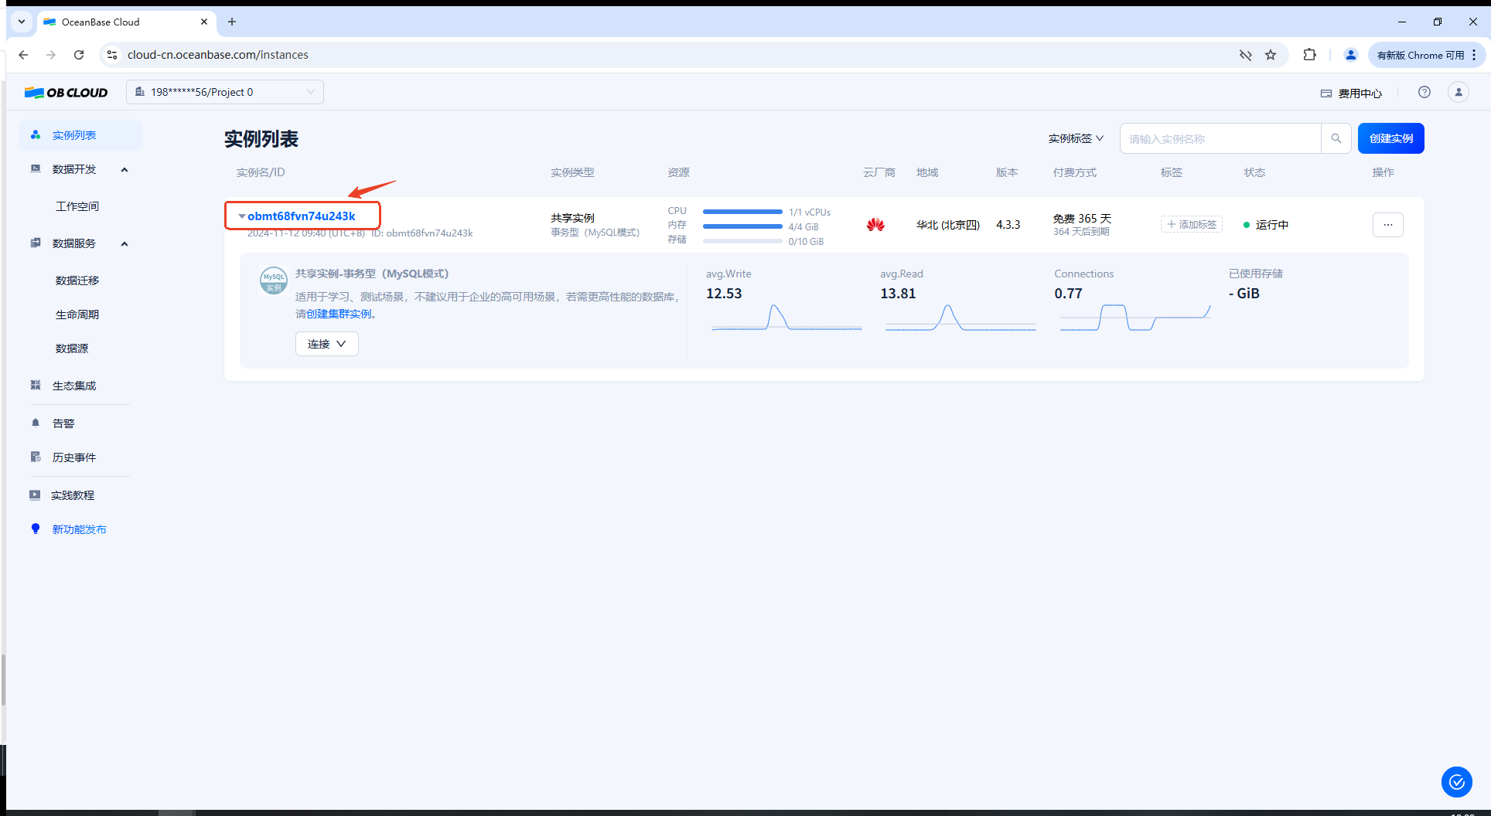Image resolution: width=1491 pixels, height=816 pixels.
Task: Click the 存储 usage progress bar
Action: point(742,241)
